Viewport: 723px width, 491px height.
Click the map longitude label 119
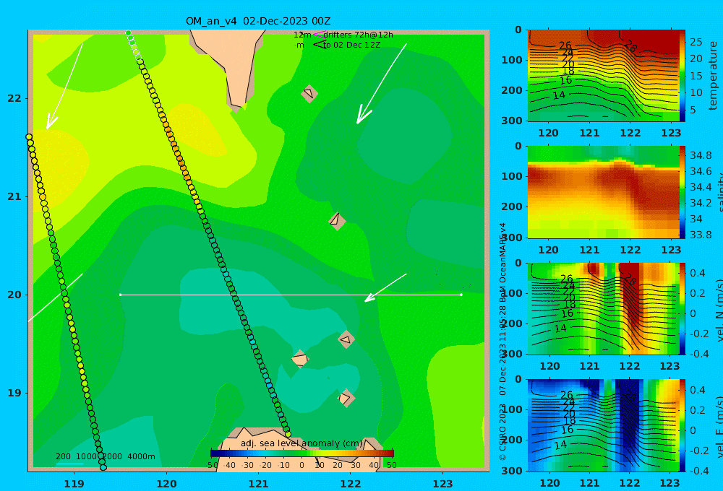tap(74, 484)
